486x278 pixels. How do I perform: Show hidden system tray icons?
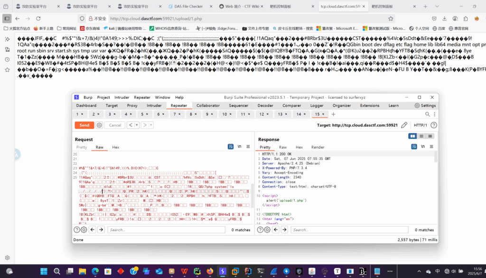(419, 271)
